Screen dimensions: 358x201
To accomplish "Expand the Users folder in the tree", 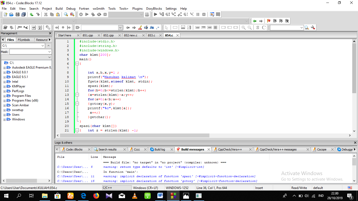I will click(4, 115).
